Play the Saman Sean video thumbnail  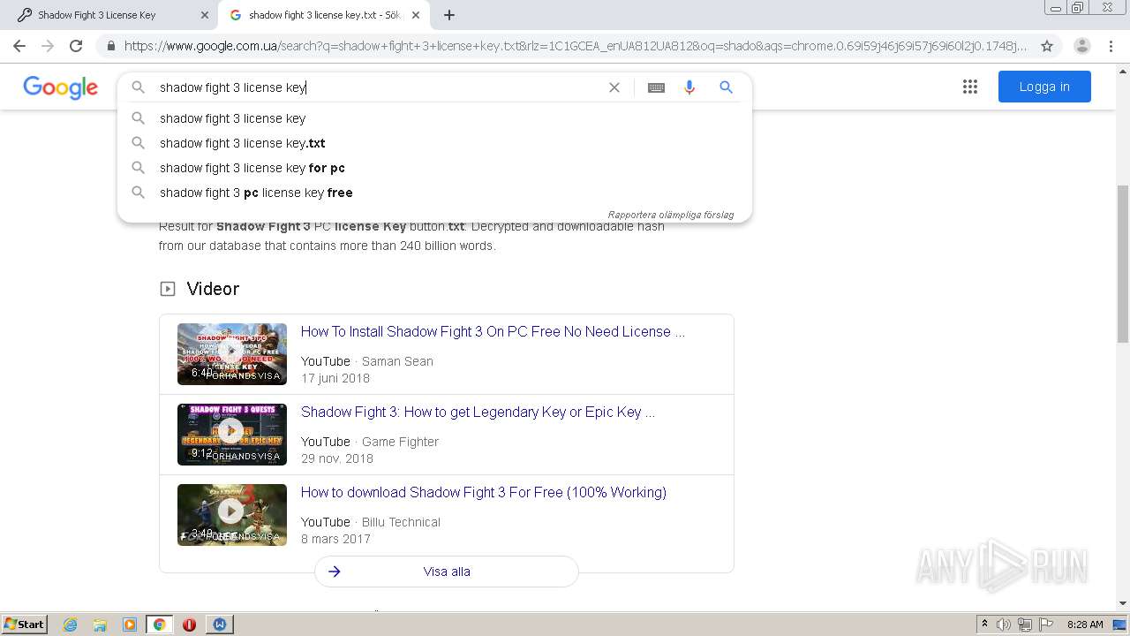[232, 353]
